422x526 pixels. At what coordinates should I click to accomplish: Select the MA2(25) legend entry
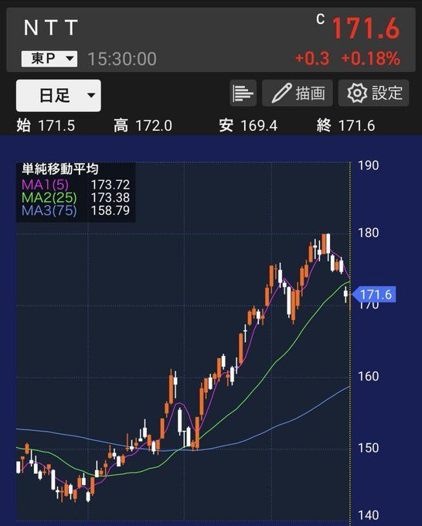(x=49, y=197)
